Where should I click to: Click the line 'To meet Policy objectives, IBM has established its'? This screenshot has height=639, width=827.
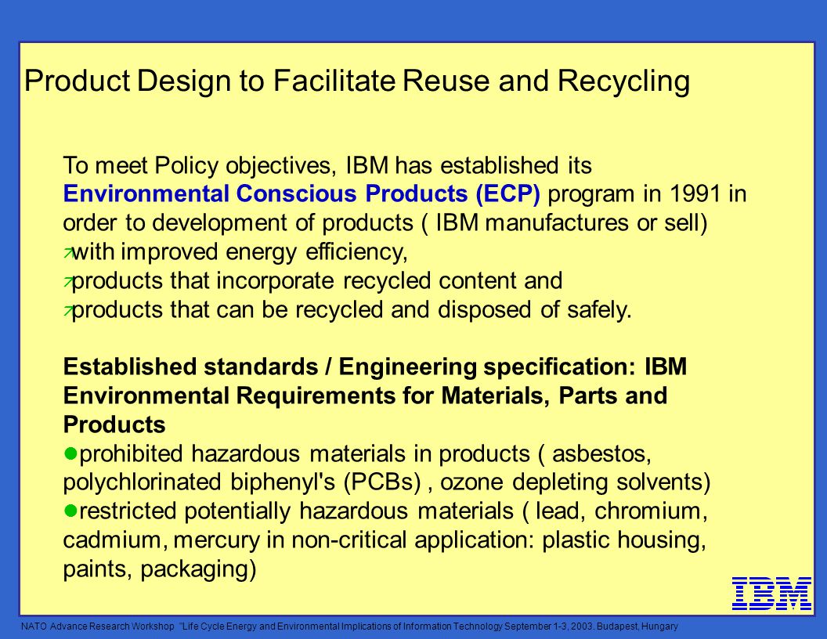(x=327, y=165)
